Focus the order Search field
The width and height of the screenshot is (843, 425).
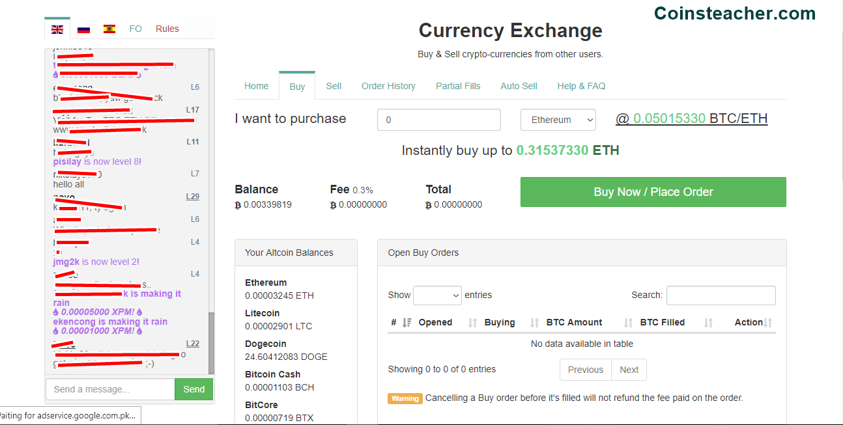(721, 295)
